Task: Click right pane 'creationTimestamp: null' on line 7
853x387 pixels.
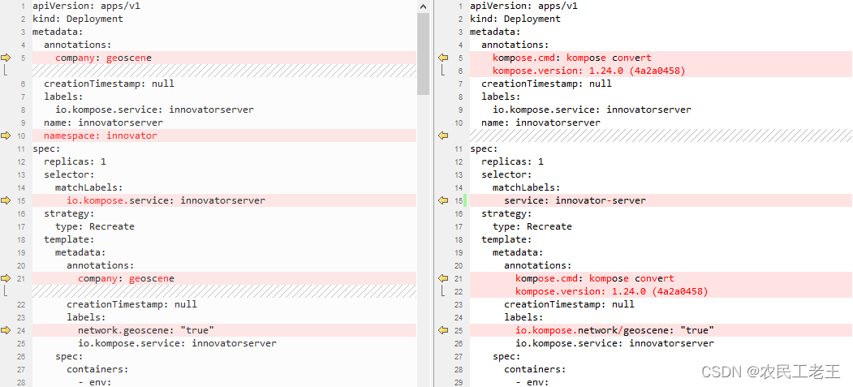Action: (546, 84)
